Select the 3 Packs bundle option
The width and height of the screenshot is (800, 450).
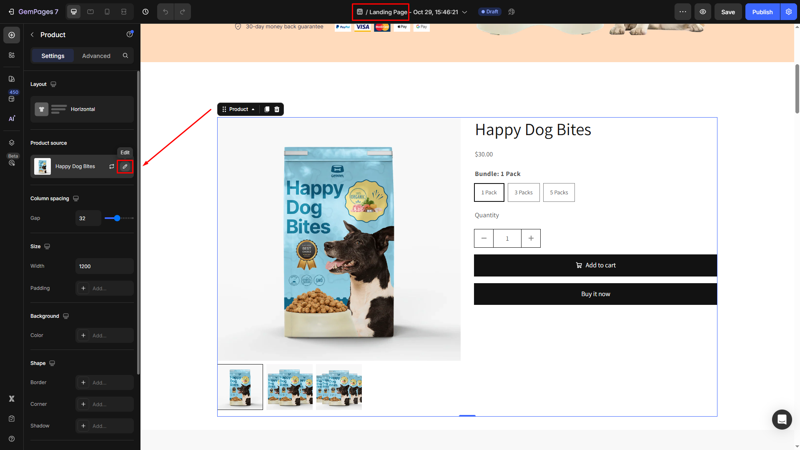click(x=523, y=192)
